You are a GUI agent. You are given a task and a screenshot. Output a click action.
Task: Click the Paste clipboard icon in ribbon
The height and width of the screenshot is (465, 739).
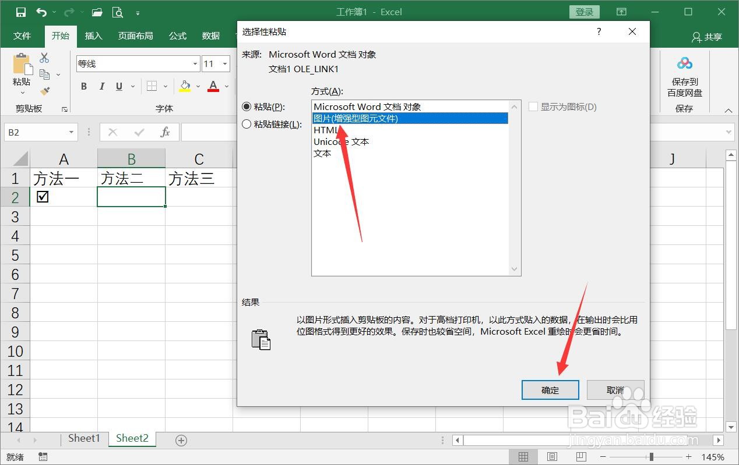(22, 65)
